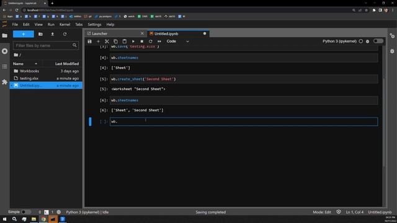
Task: Click the Ln 1, Col 4 status item
Action: (354, 212)
